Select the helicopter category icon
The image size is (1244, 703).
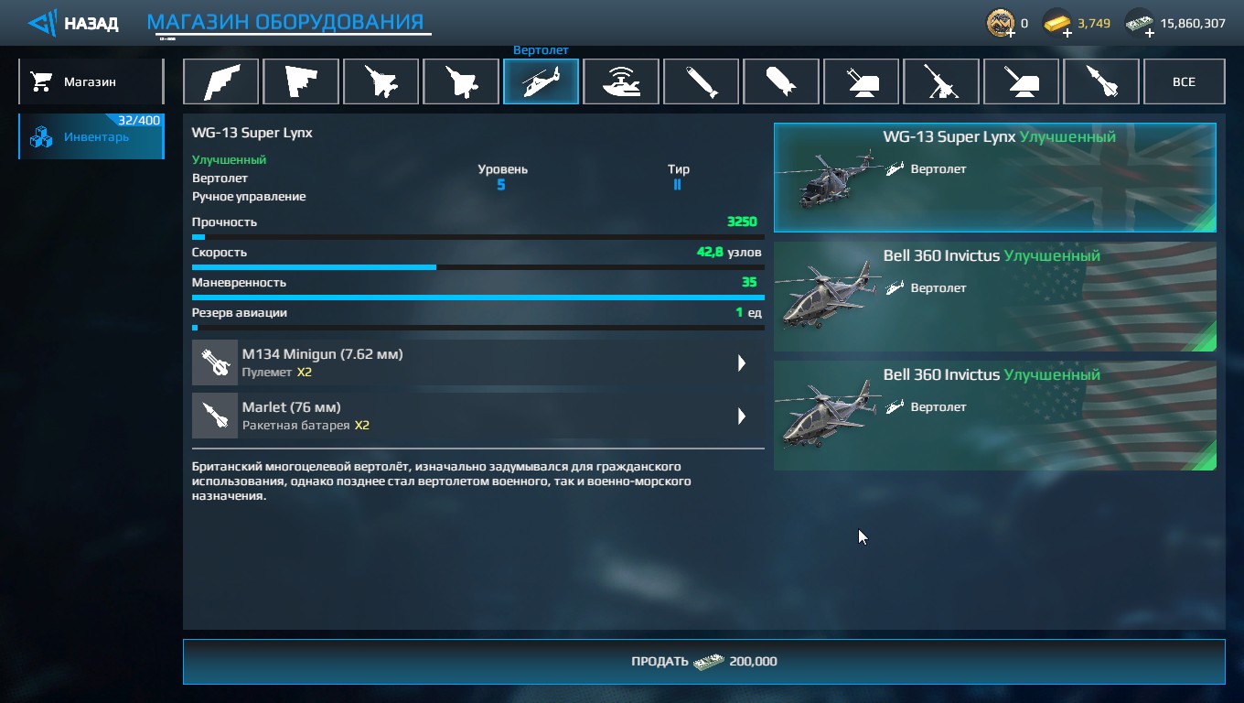tap(541, 81)
